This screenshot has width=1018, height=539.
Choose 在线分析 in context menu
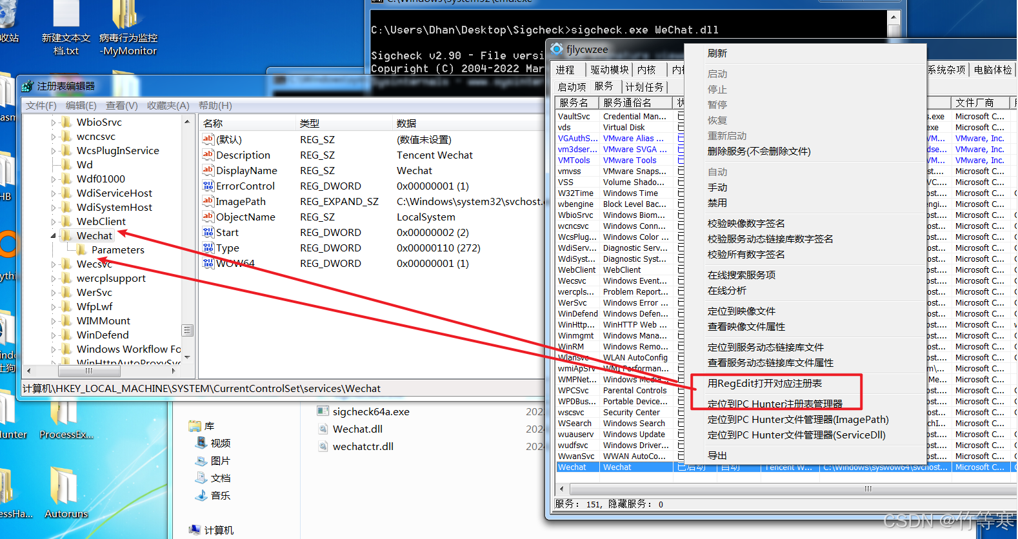point(726,291)
